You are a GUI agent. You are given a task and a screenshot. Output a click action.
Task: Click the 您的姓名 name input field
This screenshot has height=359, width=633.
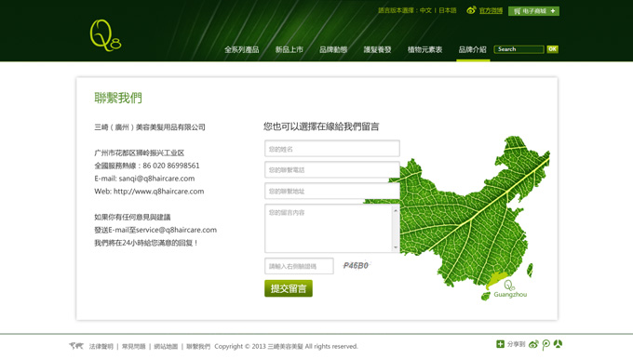[332, 149]
